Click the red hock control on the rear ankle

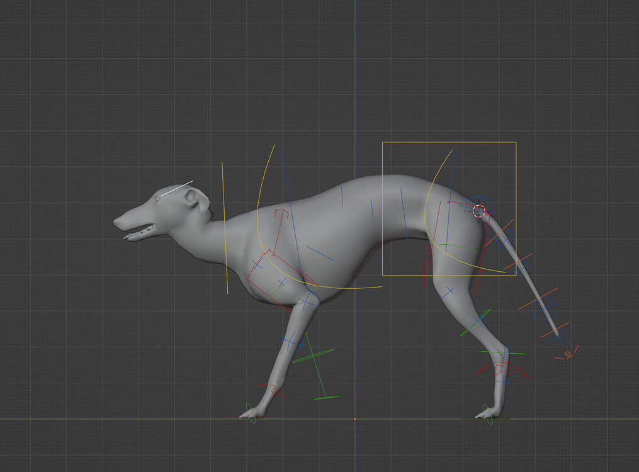coord(499,370)
